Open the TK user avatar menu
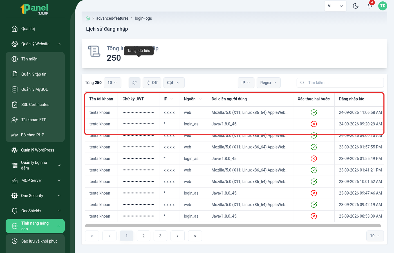Image resolution: width=394 pixels, height=253 pixels. point(383,6)
